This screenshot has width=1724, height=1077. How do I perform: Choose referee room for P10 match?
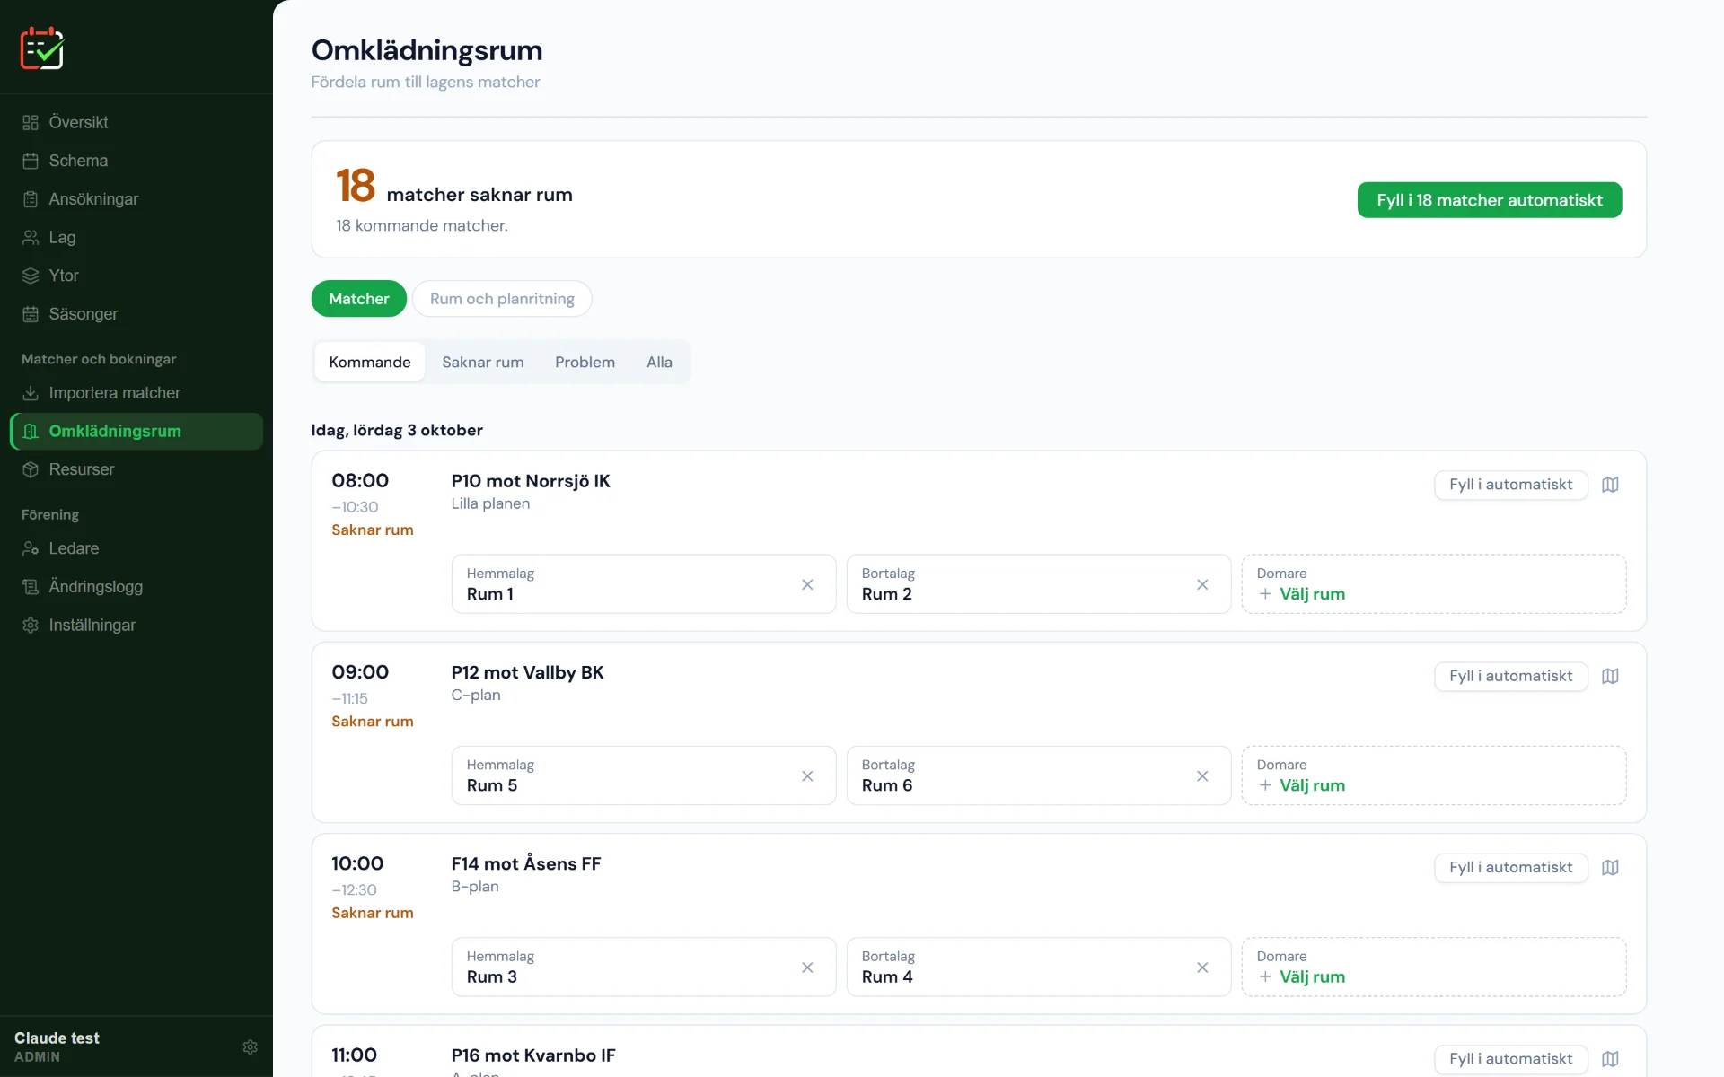click(x=1434, y=584)
